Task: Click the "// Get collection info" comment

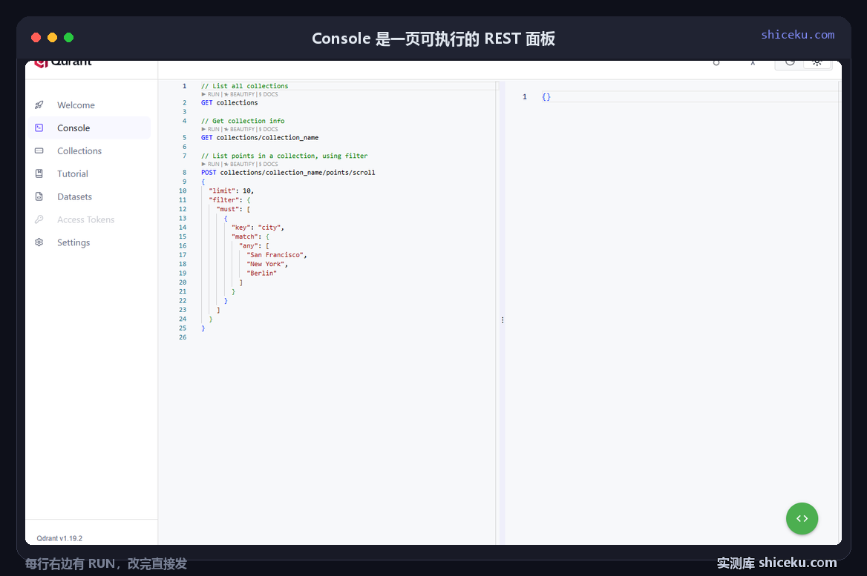Action: (x=243, y=121)
